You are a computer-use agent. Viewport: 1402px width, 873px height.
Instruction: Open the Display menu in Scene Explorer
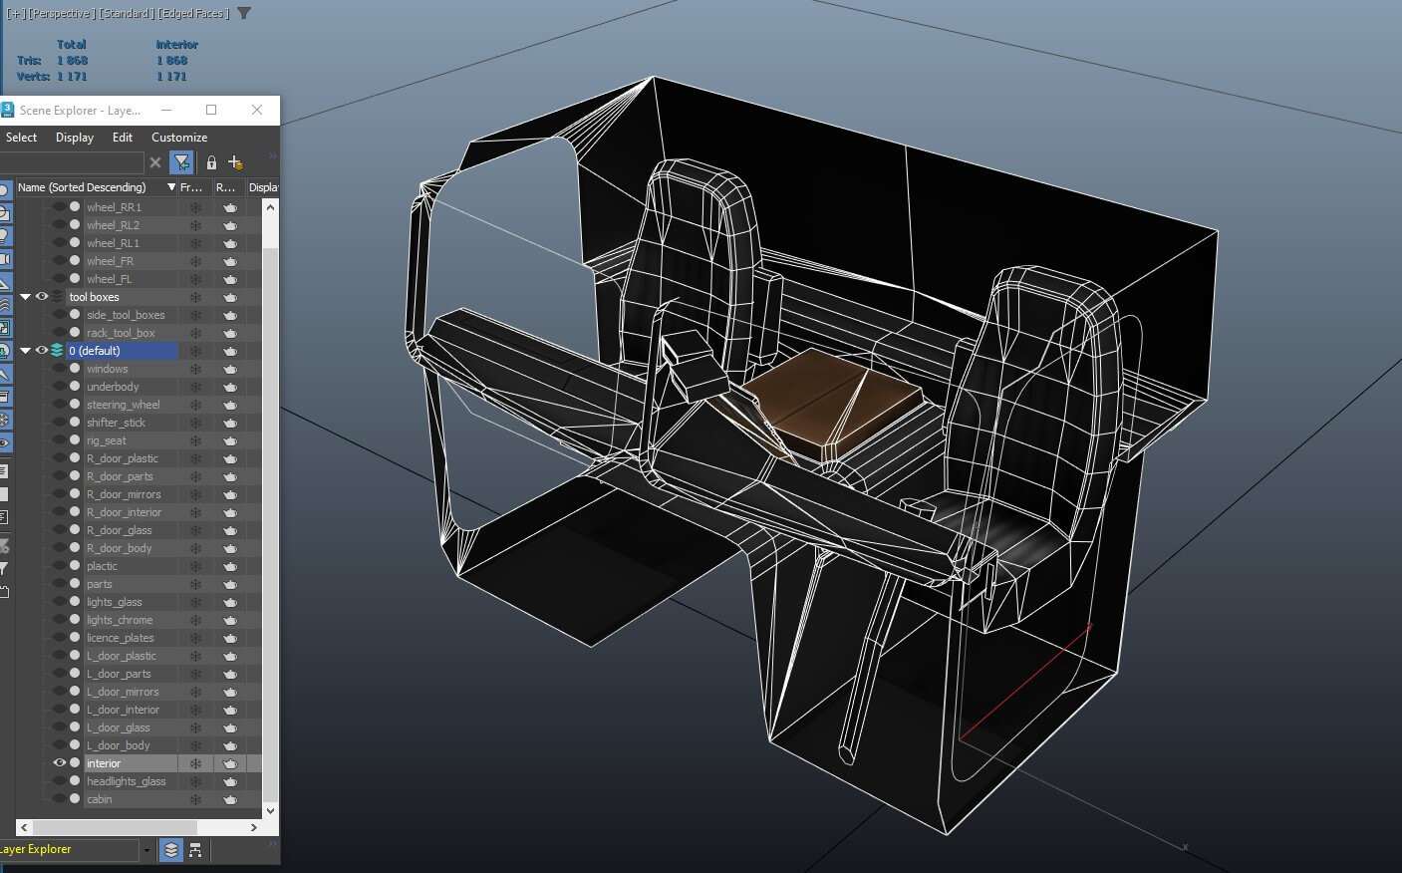pyautogui.click(x=75, y=138)
